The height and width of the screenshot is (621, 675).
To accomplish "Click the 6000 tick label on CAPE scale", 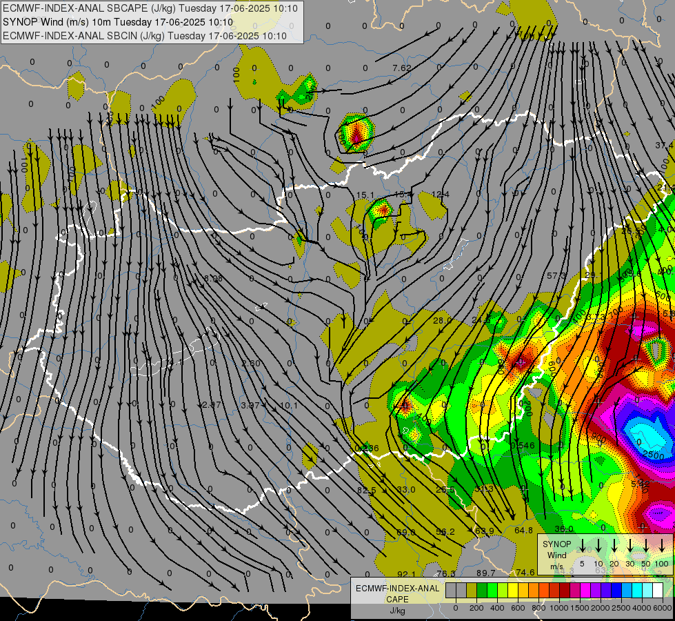I will click(x=663, y=608).
